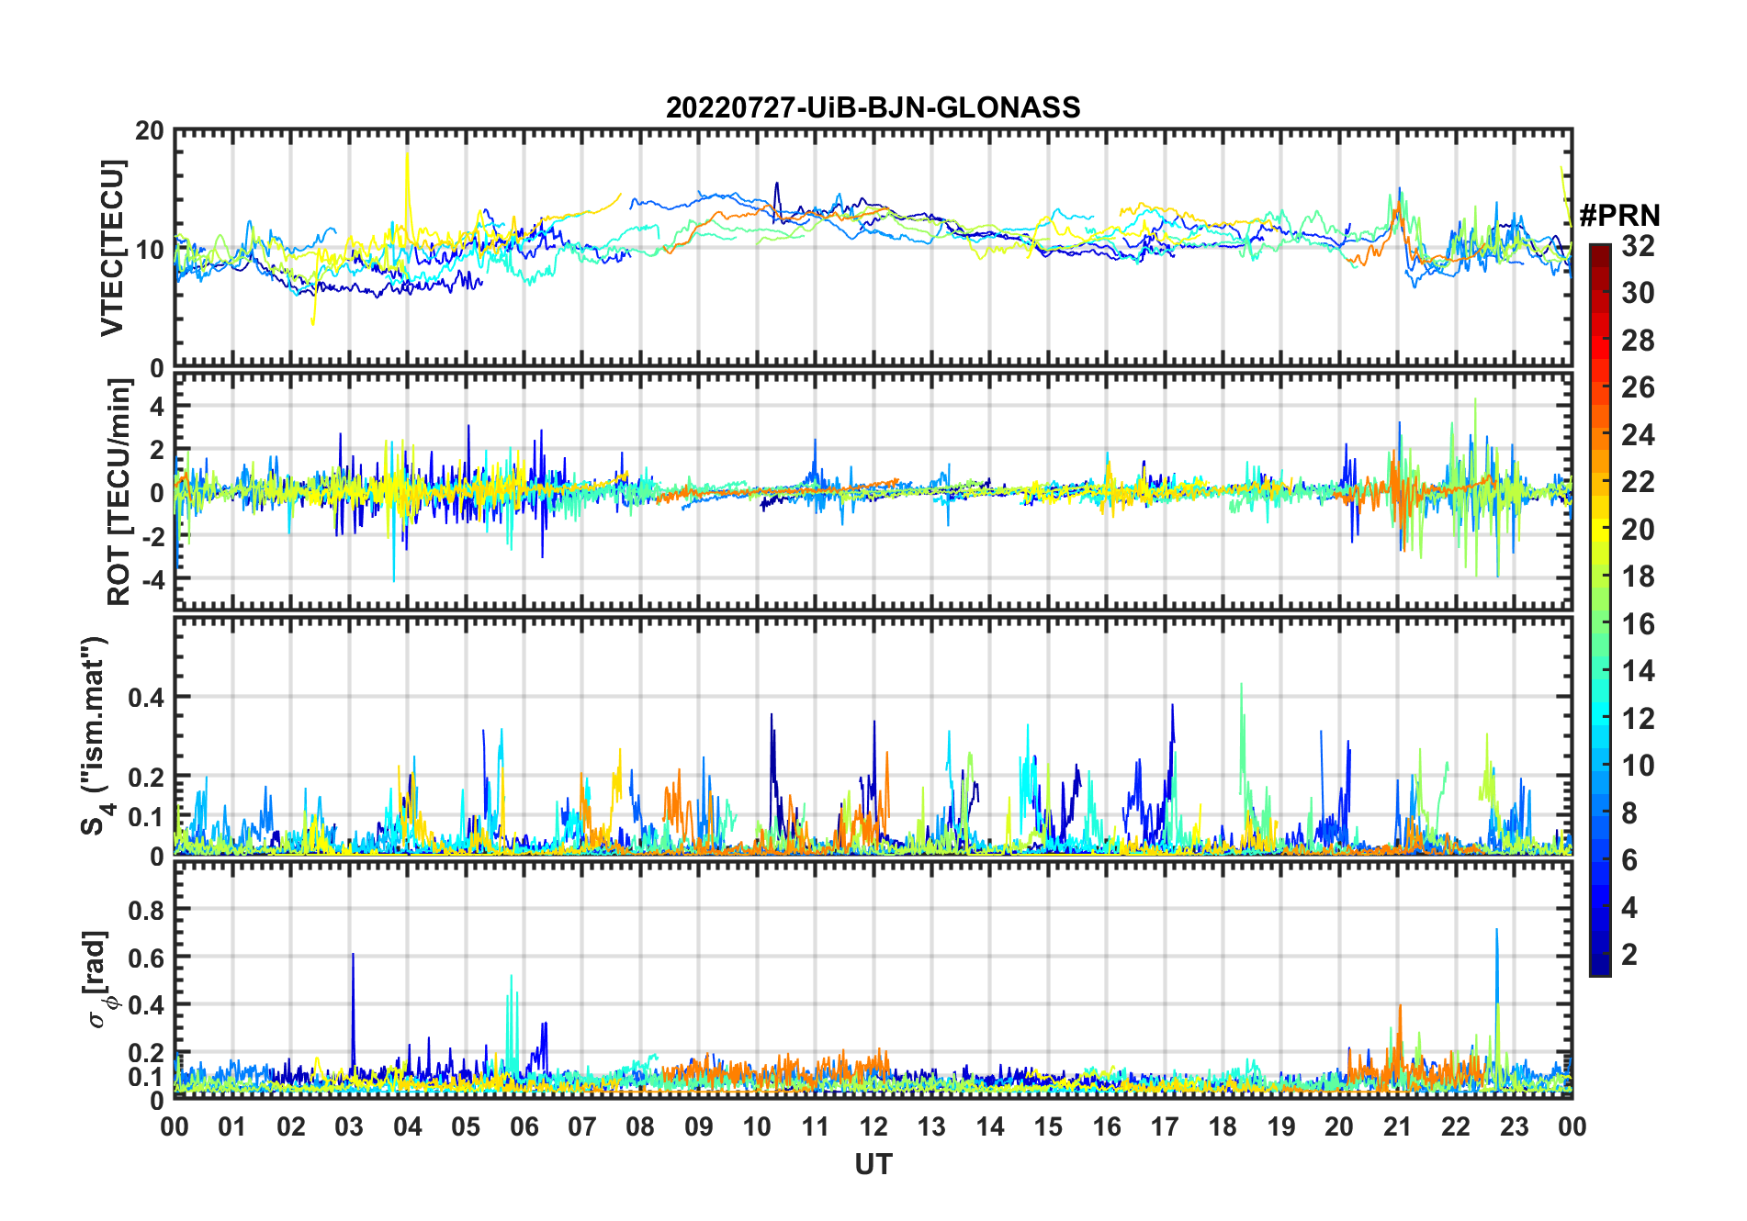Select the UT axis hour label 12
Image resolution: width=1747 pixels, height=1221 pixels.
click(873, 1126)
